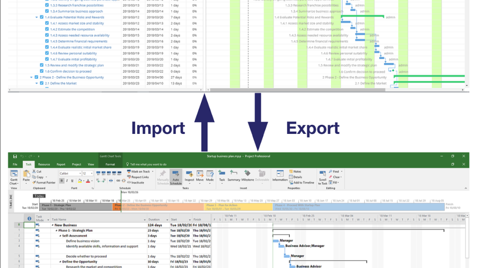This screenshot has height=268, width=477.
Task: Toggle checkbox for 2 Phase 2 row
Action: click(x=37, y=77)
